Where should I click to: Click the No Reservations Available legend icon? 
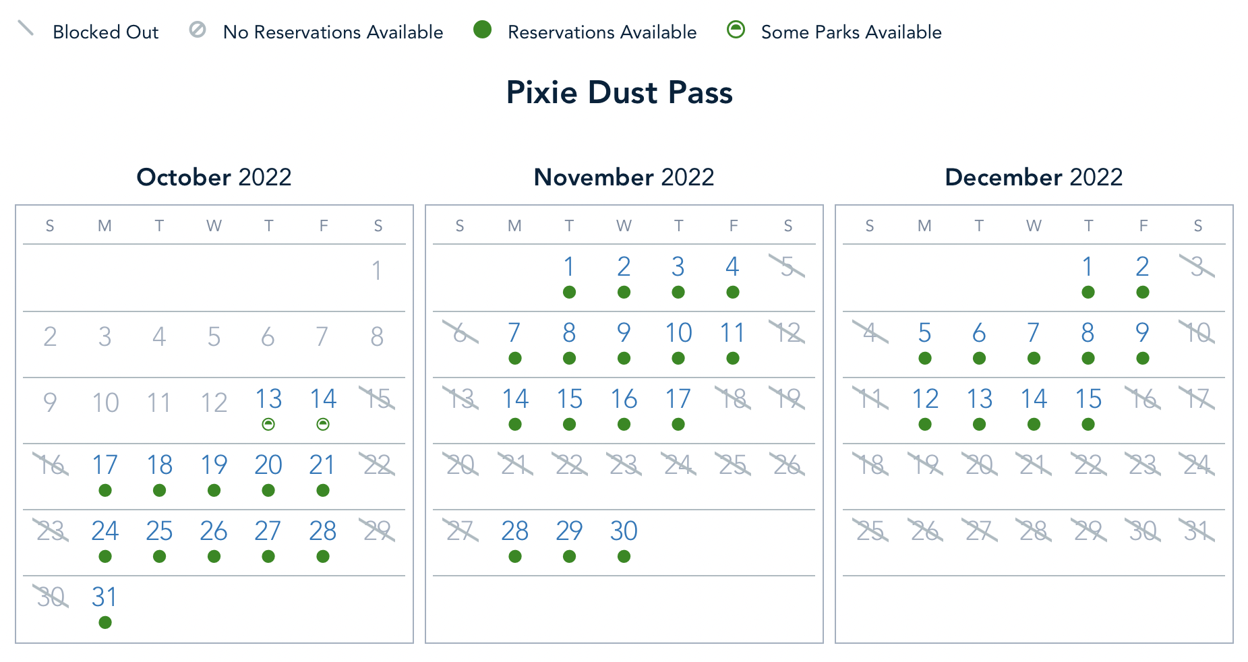point(198,30)
